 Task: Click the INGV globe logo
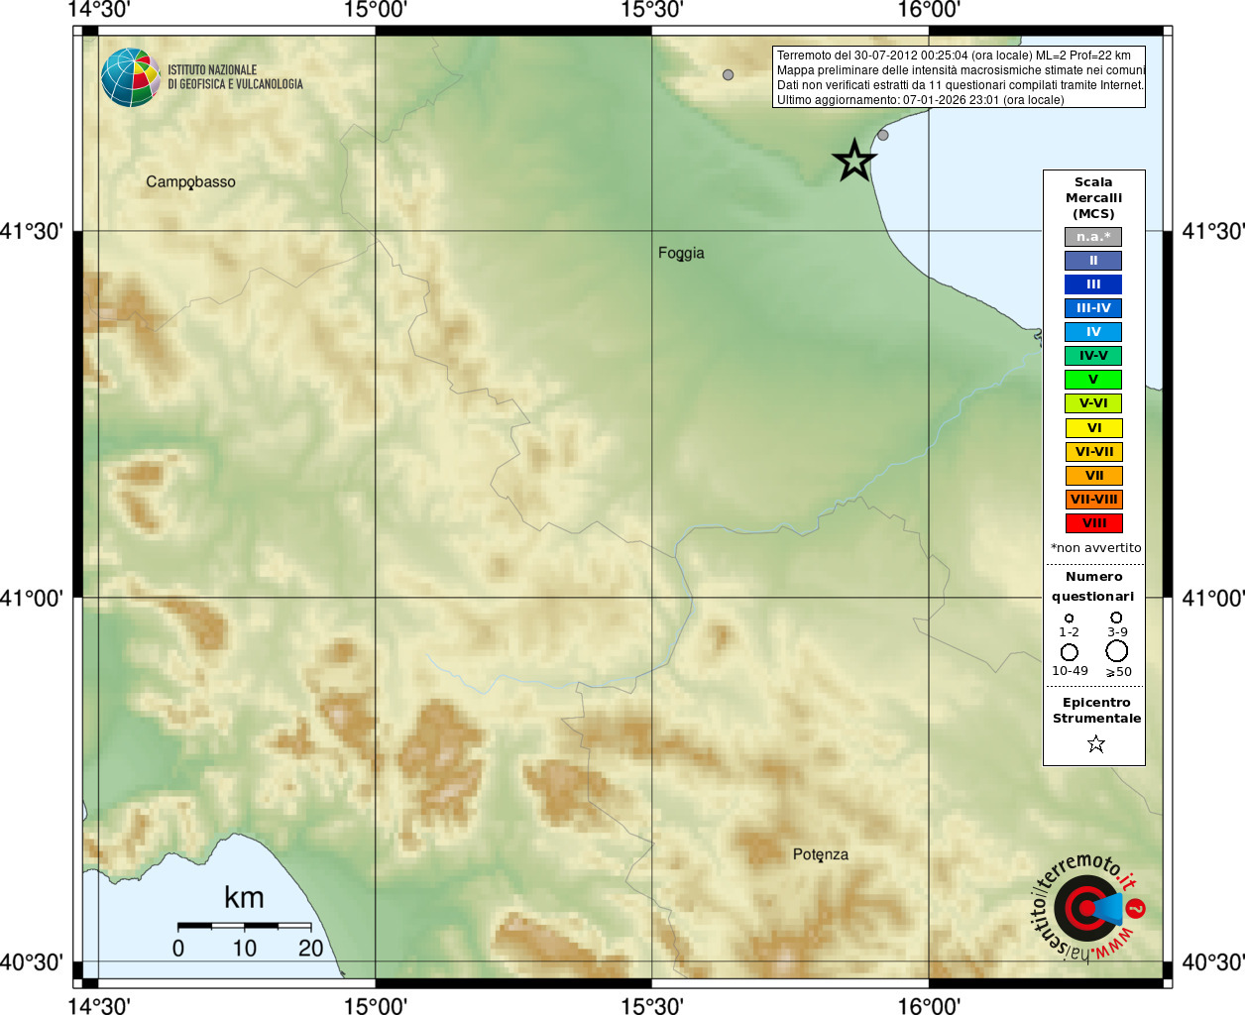tap(131, 77)
